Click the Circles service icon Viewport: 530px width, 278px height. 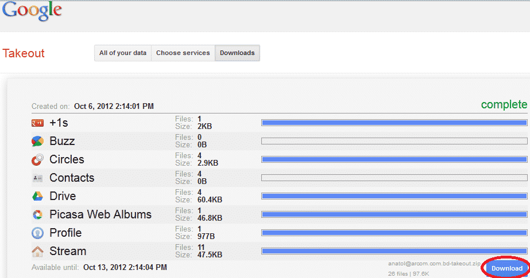point(37,159)
